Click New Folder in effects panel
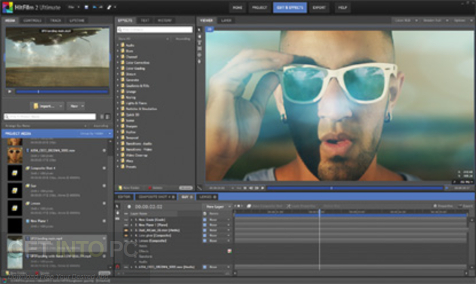This screenshot has height=284, width=476. [129, 188]
